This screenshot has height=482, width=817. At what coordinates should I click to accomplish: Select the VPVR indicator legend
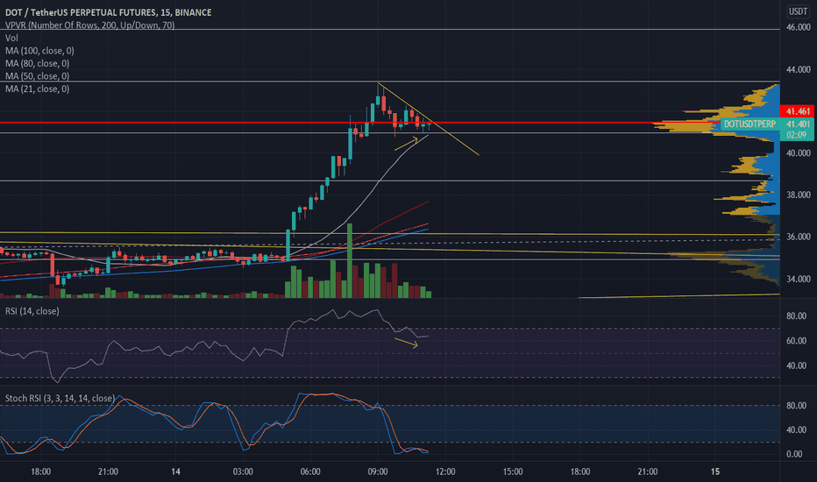pos(90,25)
